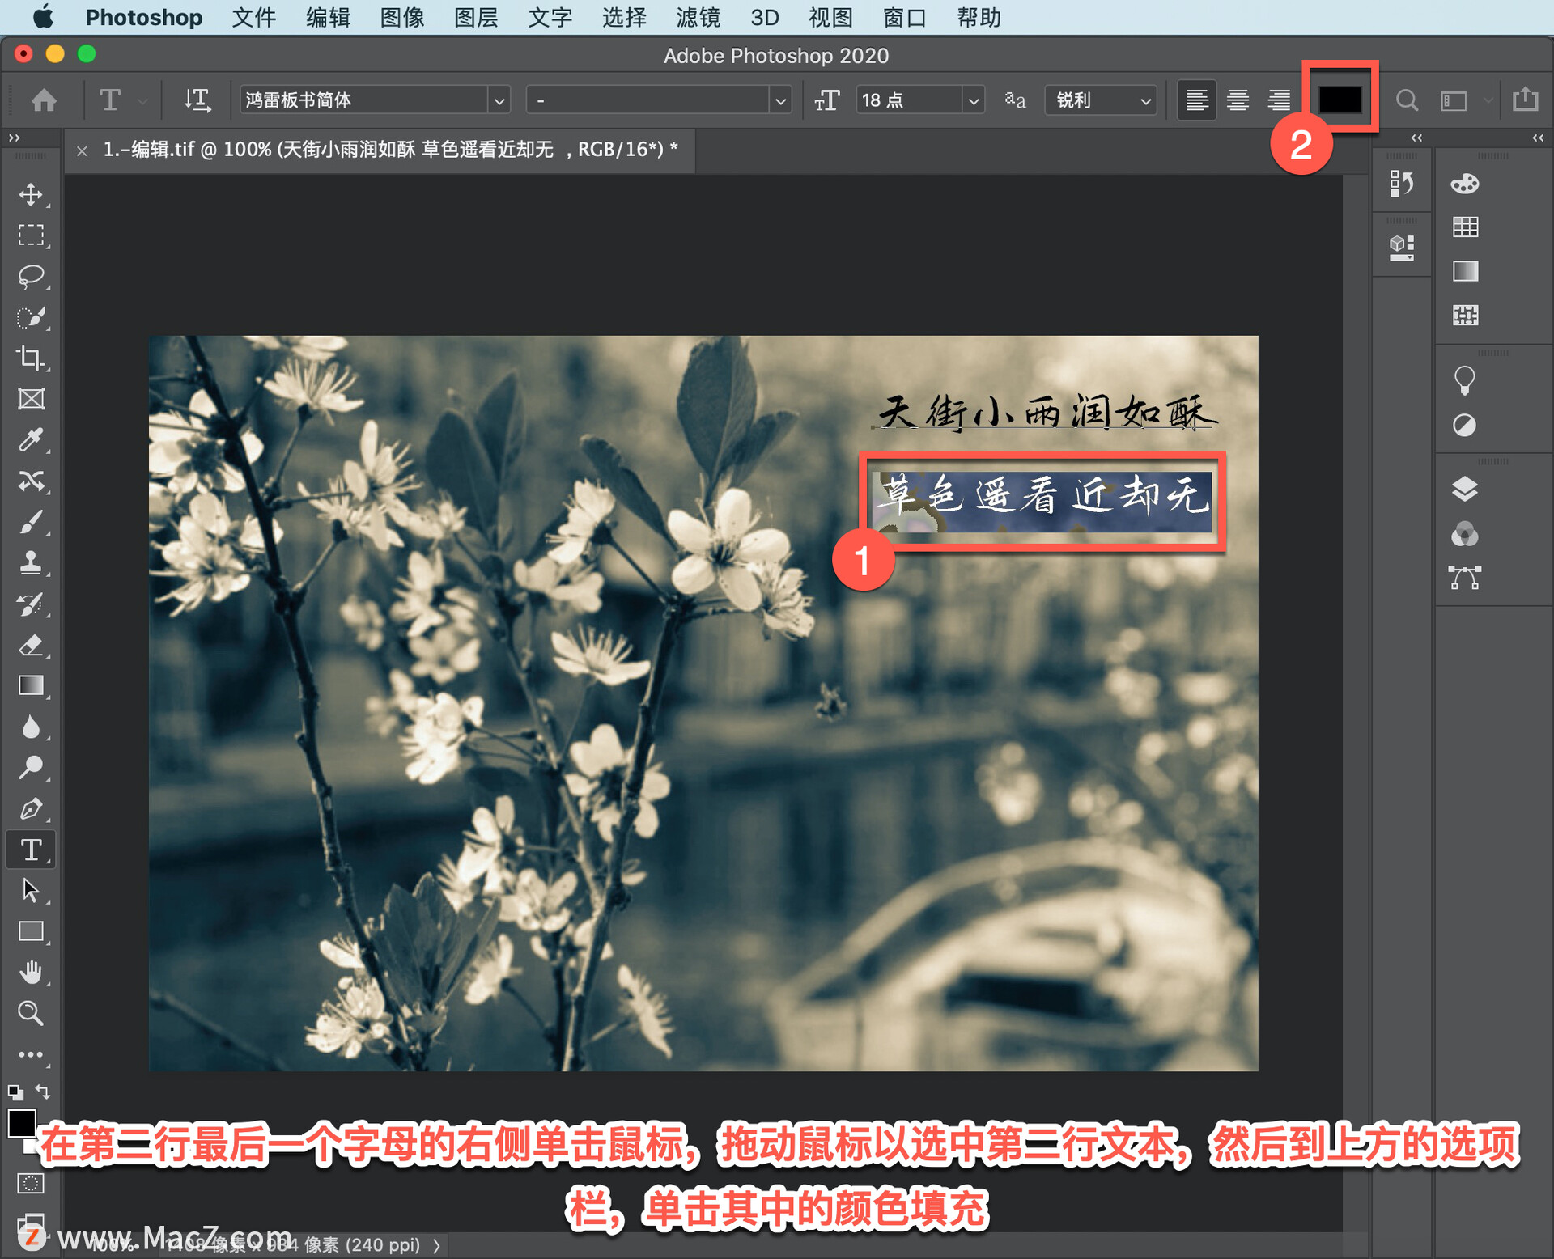Open the Properties panel icon
This screenshot has width=1554, height=1259.
pyautogui.click(x=1402, y=248)
